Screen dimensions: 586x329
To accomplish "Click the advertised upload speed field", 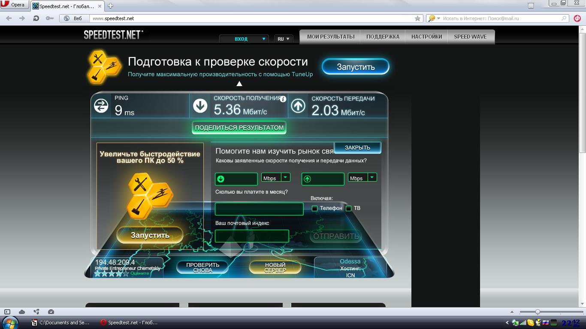I will pos(323,179).
